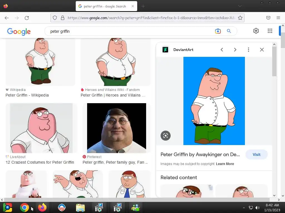Switch to Firefox in the taskbar
285x213 pixels.
click(x=42, y=207)
